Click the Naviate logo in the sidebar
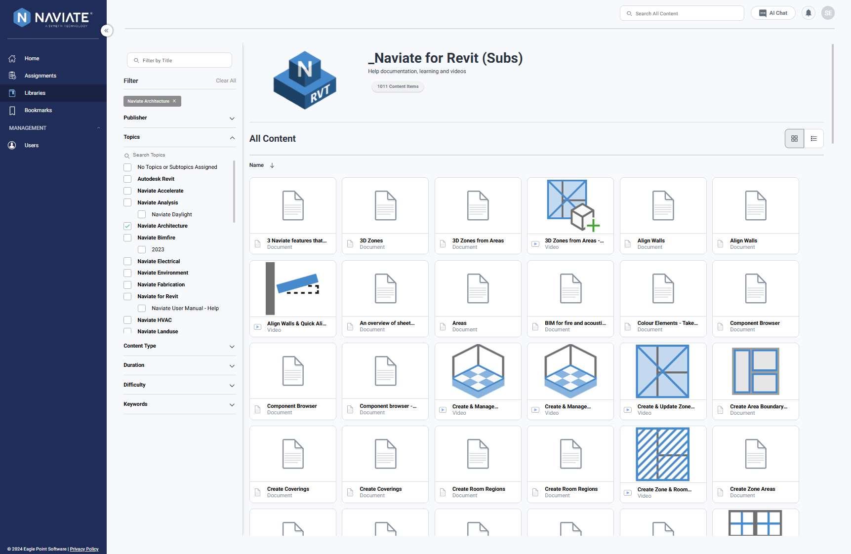This screenshot has width=851, height=554. point(53,18)
